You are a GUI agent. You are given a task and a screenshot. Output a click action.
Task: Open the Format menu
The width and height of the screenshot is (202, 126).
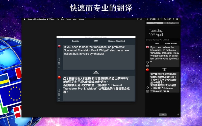point(68,19)
